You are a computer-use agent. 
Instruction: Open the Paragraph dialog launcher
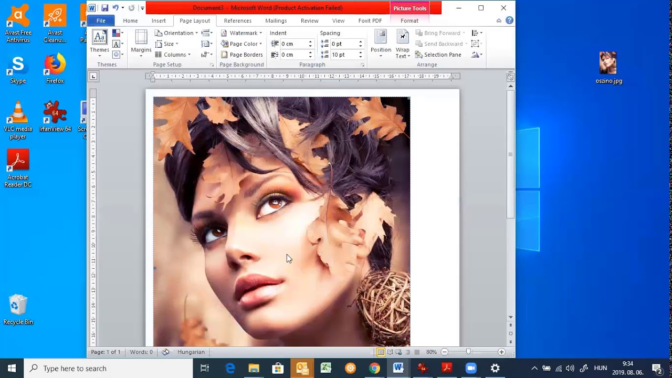coord(363,65)
